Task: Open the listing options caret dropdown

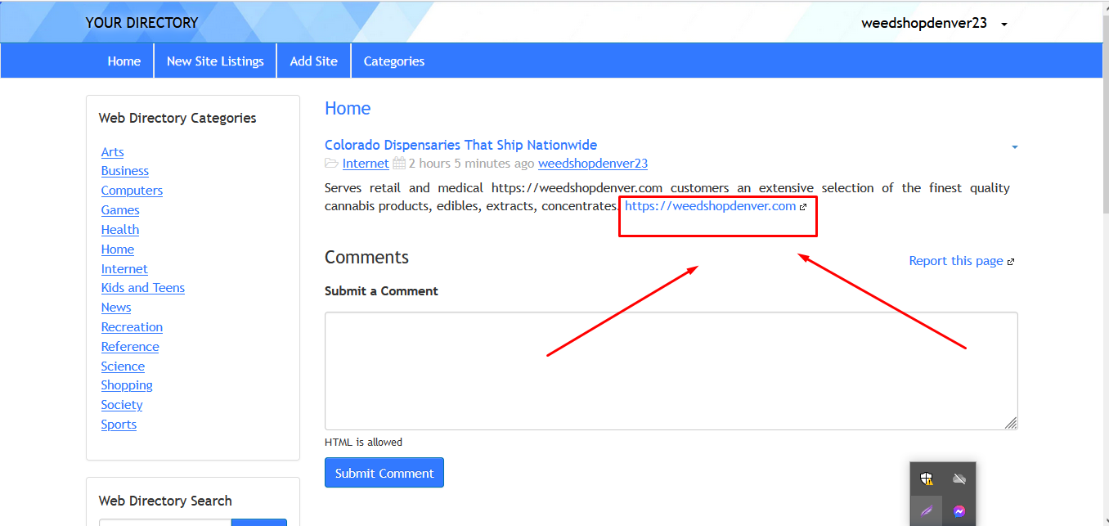Action: pos(1015,147)
